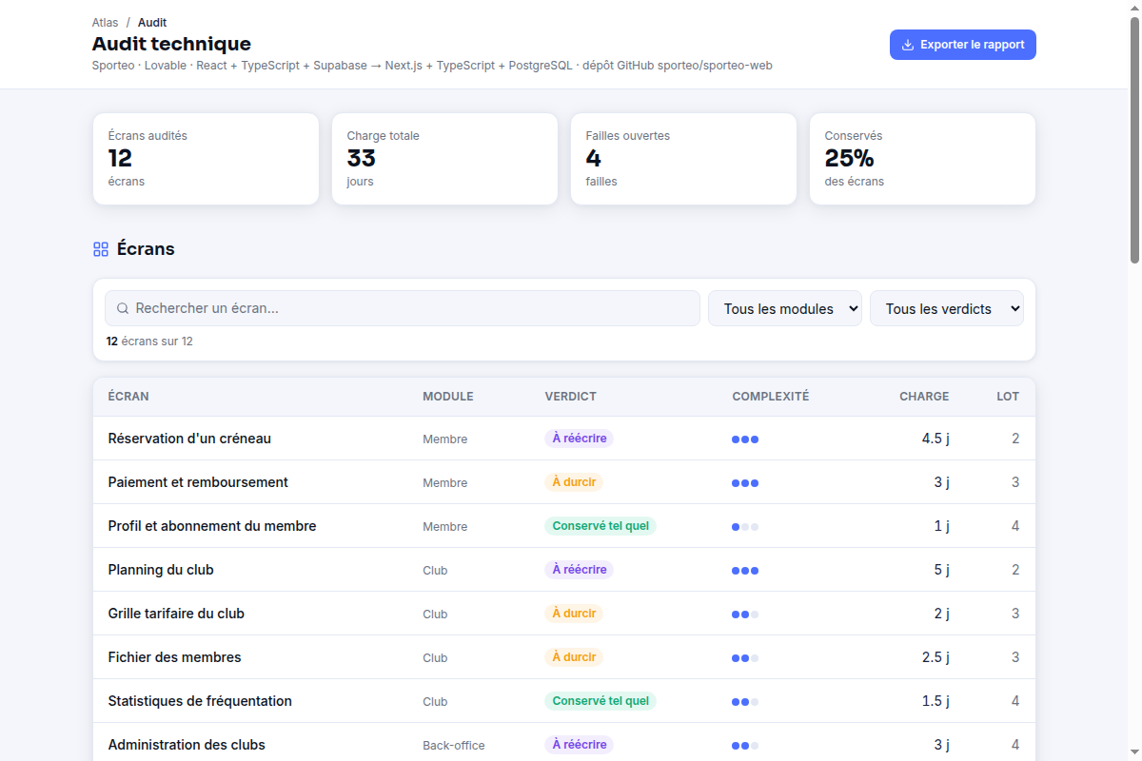Sort by the VERDICT column header
The height and width of the screenshot is (761, 1142).
click(571, 397)
